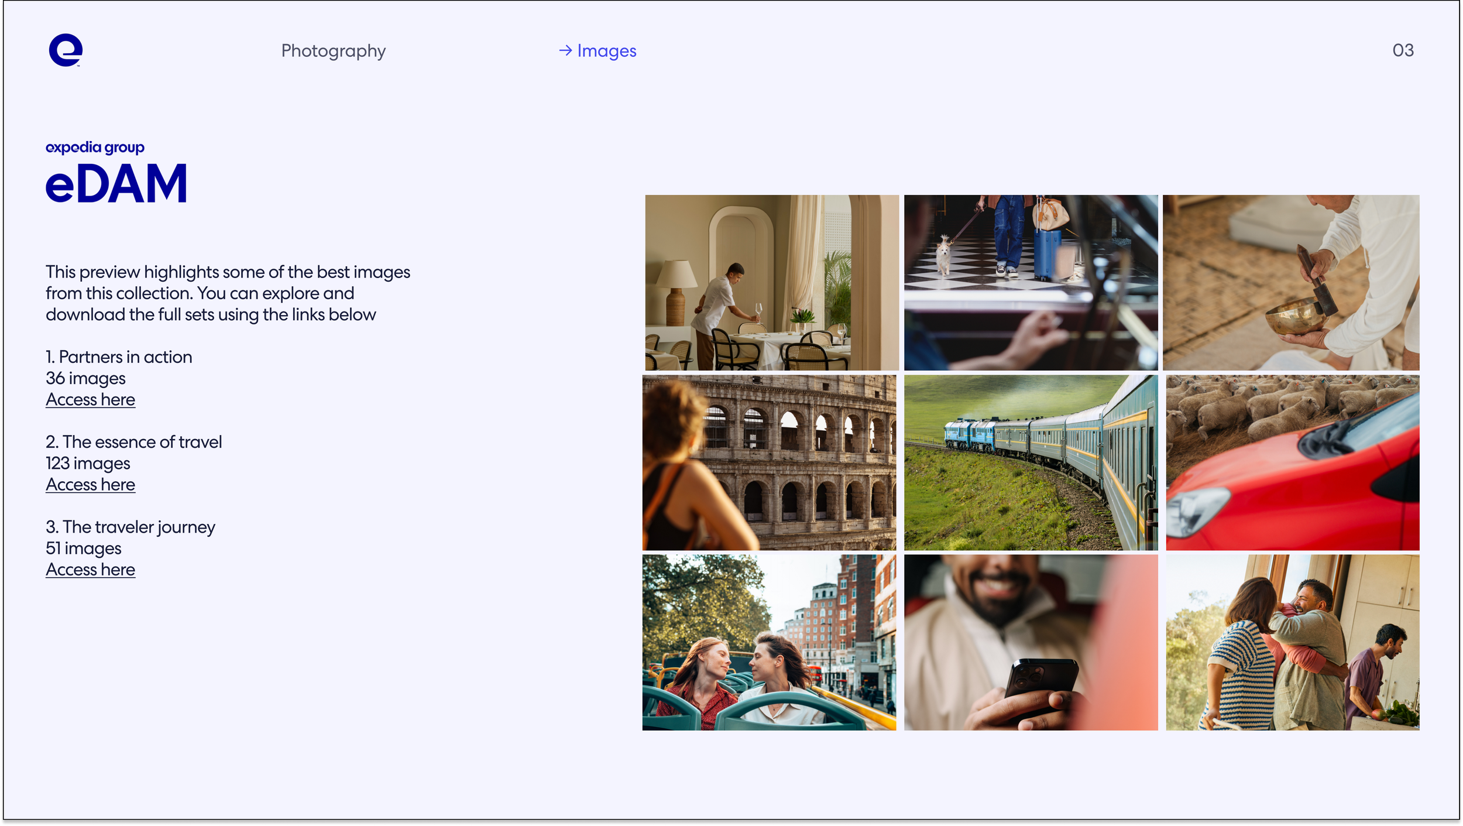Open the hugging couple kitchen photo
1463x826 pixels.
pos(1292,642)
